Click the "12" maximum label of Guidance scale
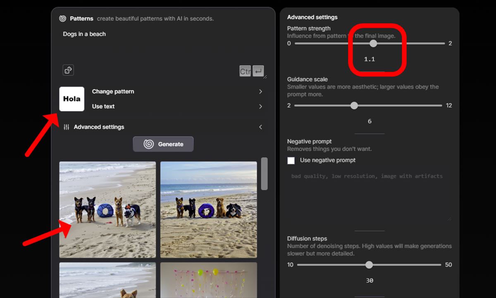The width and height of the screenshot is (496, 298). coord(449,106)
